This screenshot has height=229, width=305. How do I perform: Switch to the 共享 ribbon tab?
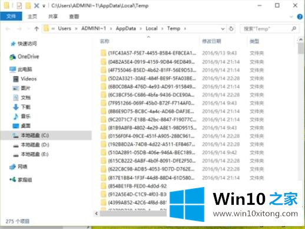coord(53,17)
